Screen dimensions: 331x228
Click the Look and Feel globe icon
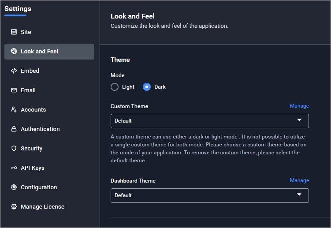tap(14, 52)
